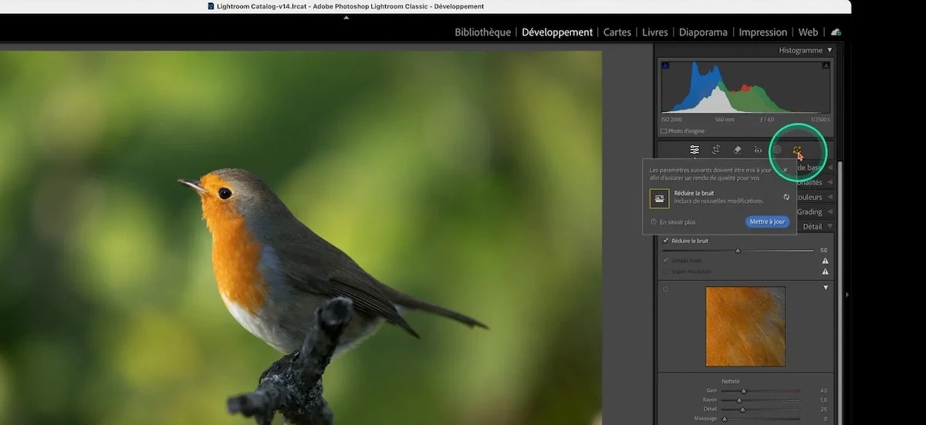Toggle the Super-résolution checkbox
This screenshot has height=425, width=926.
click(666, 272)
